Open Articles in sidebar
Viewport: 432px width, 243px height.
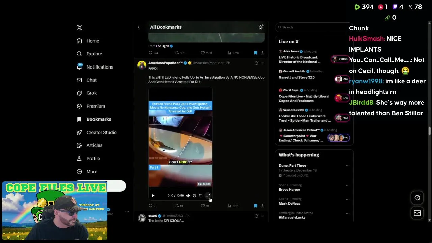coord(89,145)
